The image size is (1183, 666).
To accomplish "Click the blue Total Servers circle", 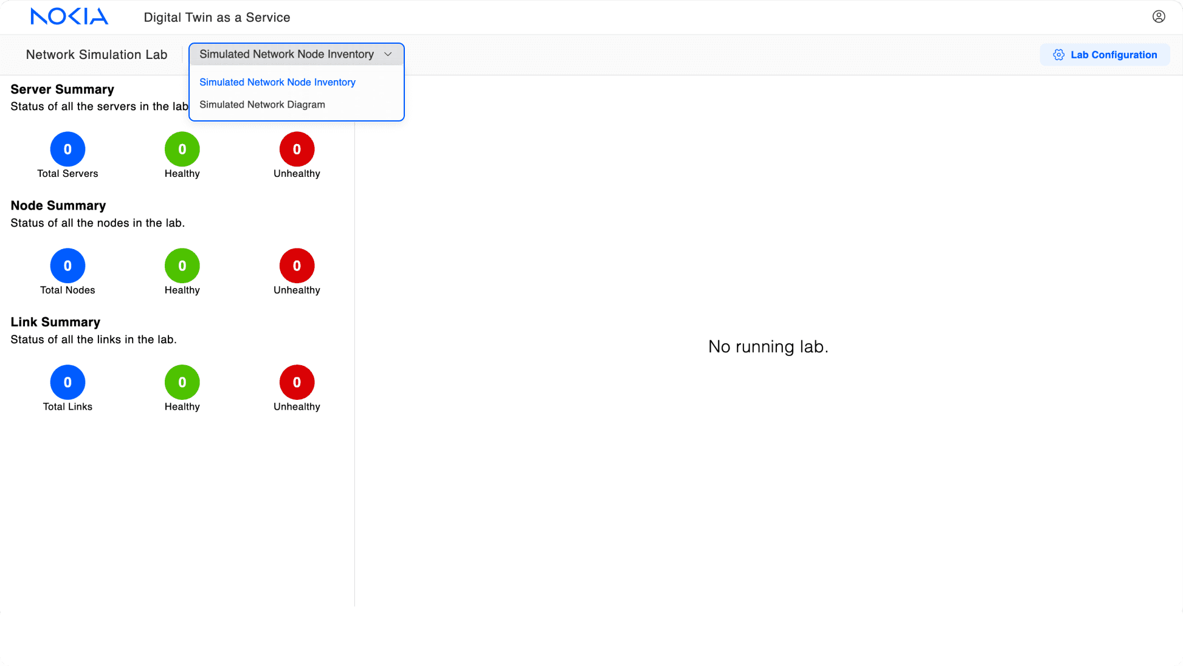I will [x=67, y=149].
